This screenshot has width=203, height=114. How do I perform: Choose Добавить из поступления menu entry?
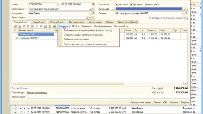(x=76, y=39)
